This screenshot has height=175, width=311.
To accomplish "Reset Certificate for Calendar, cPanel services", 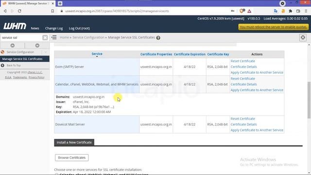I will pos(242,79).
